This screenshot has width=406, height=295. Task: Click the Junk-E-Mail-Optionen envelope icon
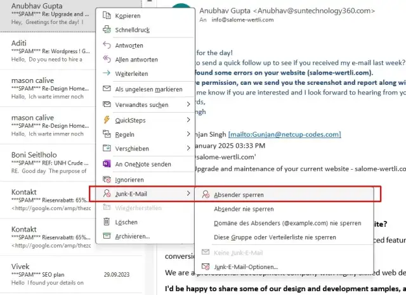[206, 267]
